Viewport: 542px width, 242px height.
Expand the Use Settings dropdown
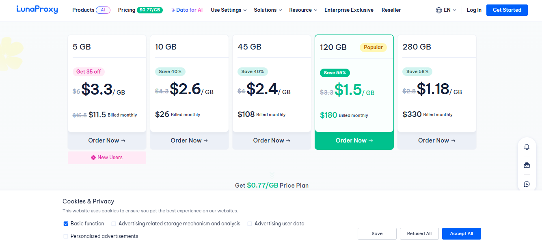[x=229, y=10]
